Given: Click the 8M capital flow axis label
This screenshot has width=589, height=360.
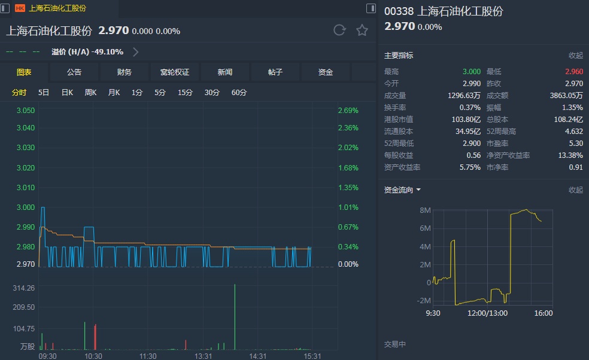Looking at the screenshot, I should [425, 210].
